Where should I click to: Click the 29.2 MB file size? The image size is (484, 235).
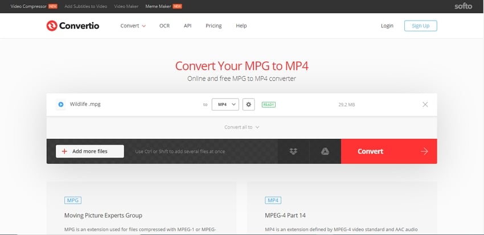[347, 105]
